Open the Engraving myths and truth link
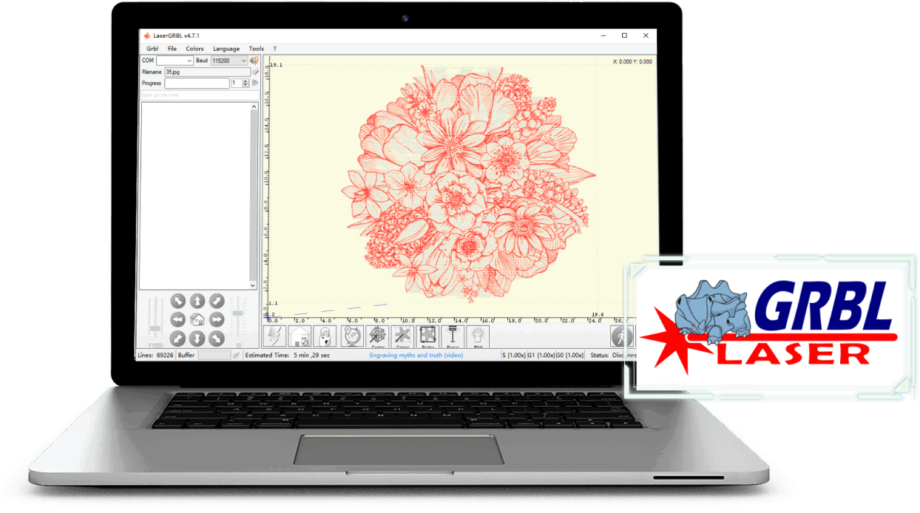This screenshot has width=920, height=513. click(x=416, y=356)
